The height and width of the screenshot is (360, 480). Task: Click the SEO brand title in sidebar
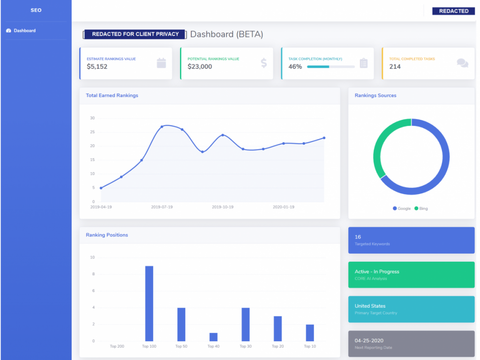pos(36,10)
